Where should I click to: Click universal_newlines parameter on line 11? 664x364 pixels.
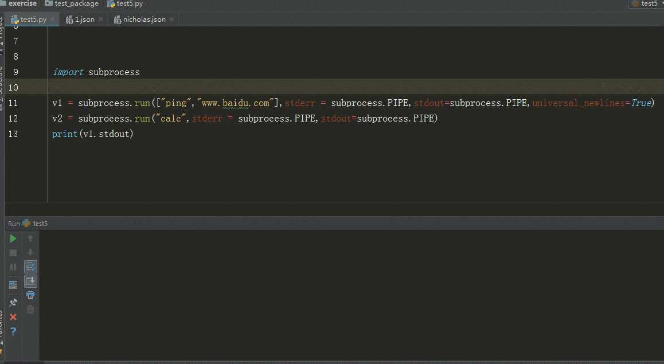(579, 103)
